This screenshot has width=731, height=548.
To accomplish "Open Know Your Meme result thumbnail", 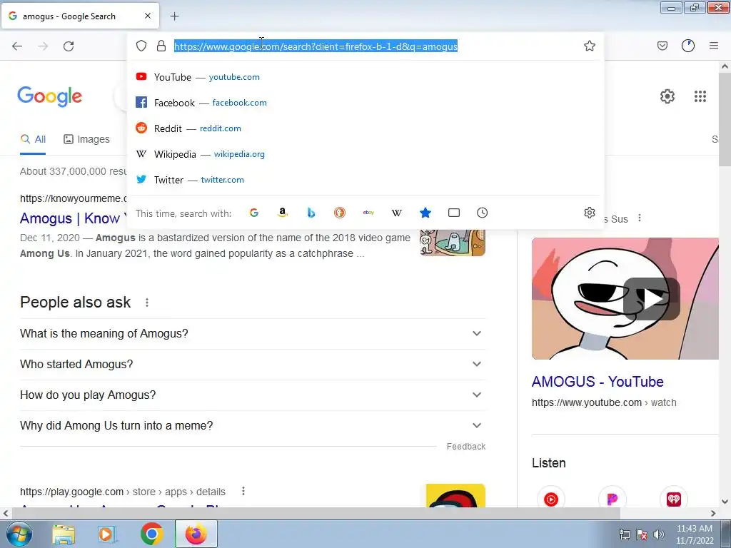I will (x=452, y=243).
